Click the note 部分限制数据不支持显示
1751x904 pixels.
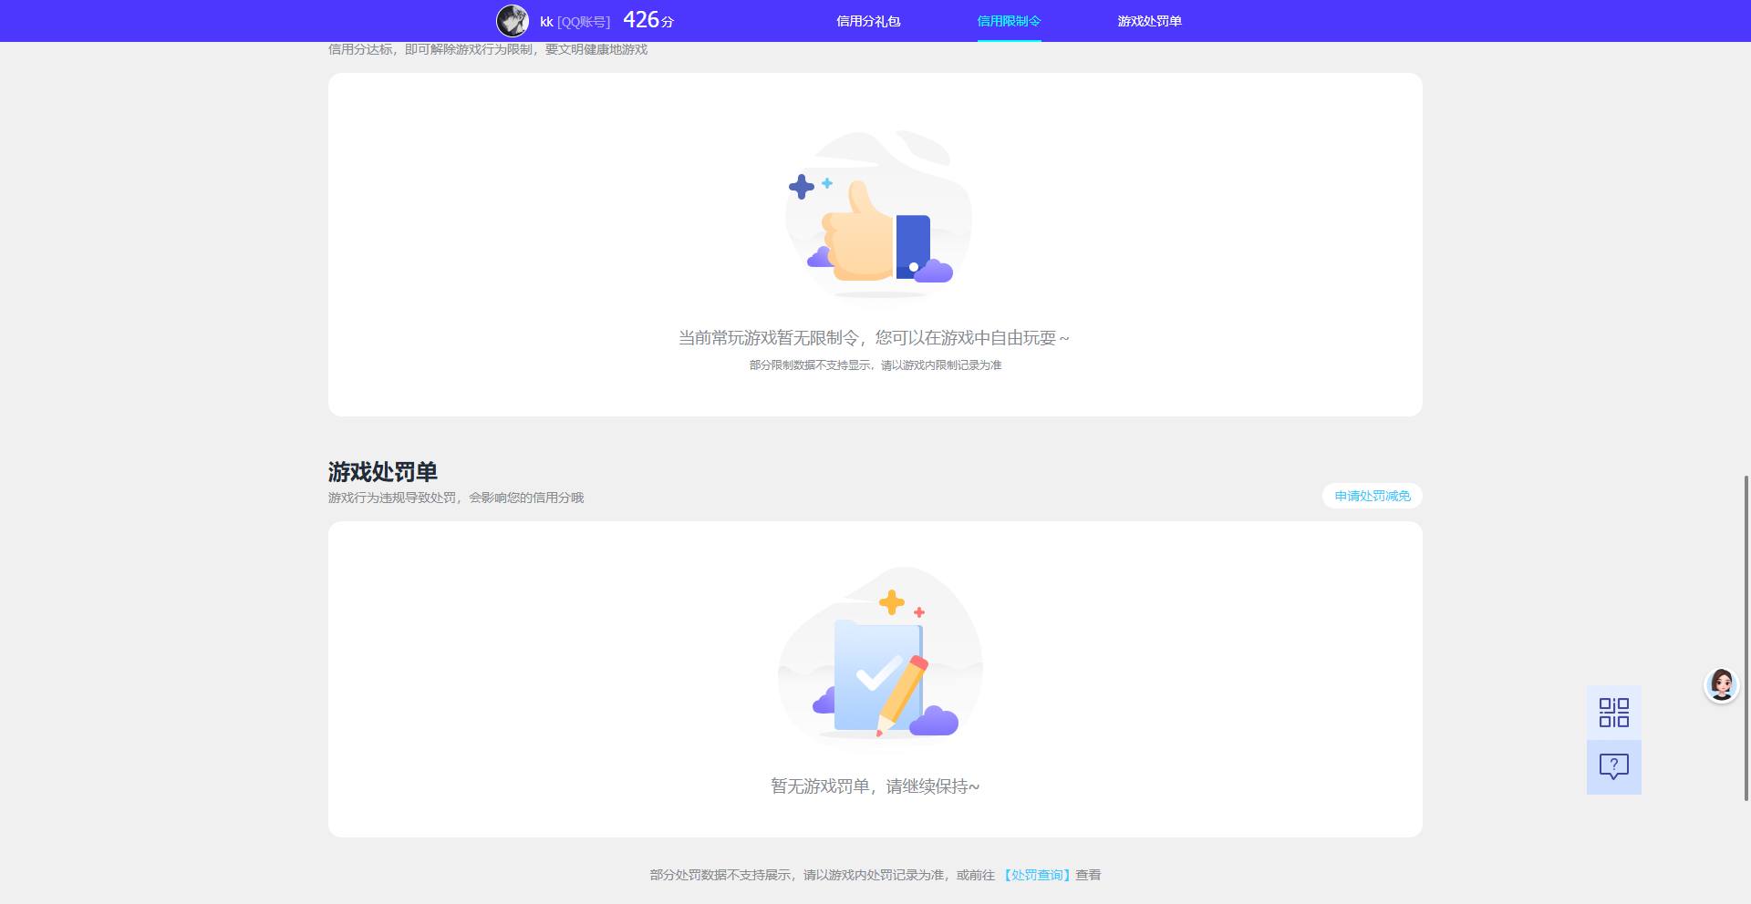(x=812, y=365)
